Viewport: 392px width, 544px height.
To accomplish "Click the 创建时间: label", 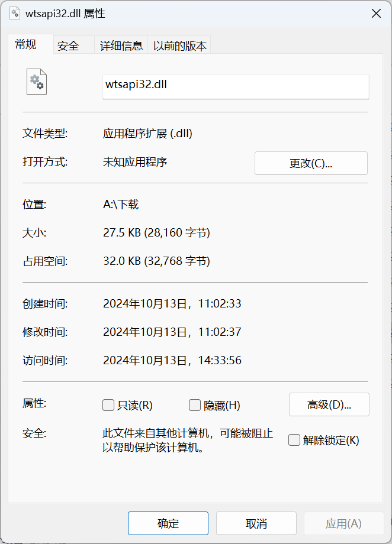I will point(45,303).
